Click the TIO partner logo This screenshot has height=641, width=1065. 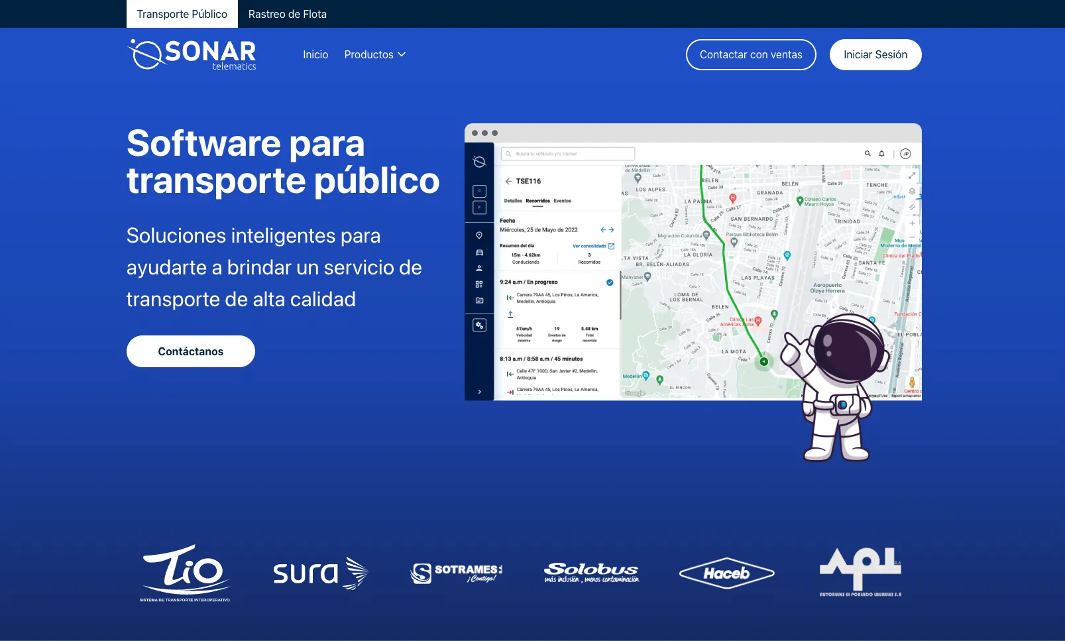pyautogui.click(x=186, y=573)
